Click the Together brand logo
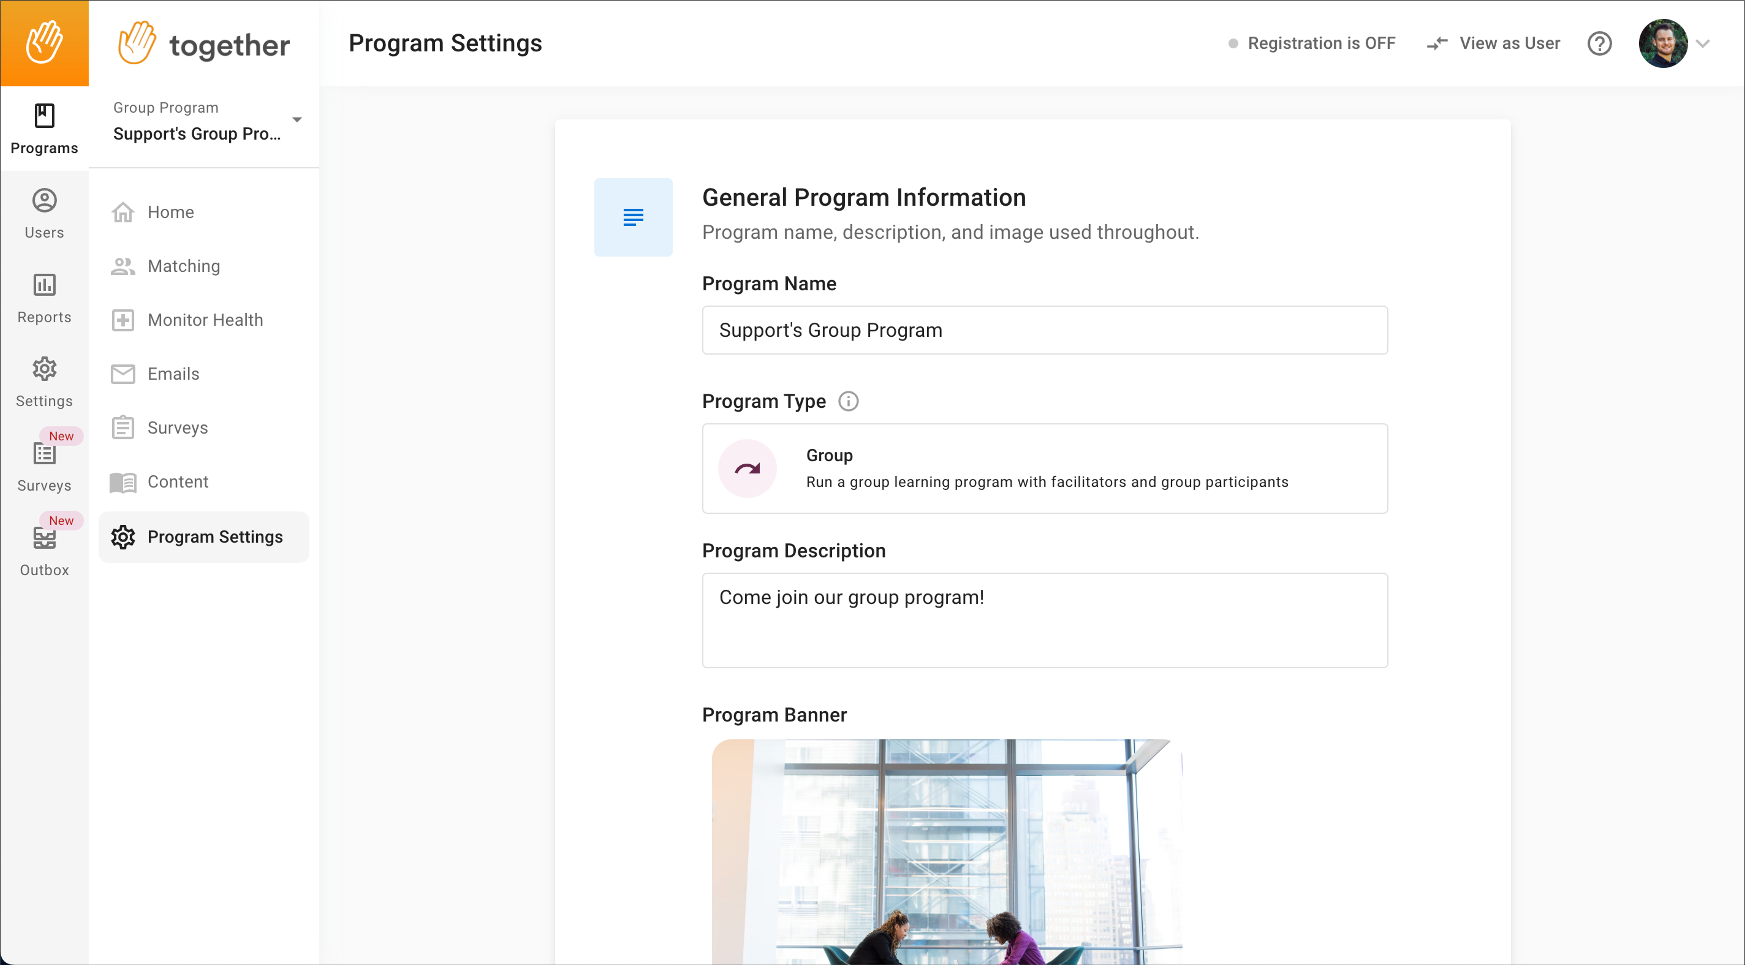The image size is (1745, 965). tap(203, 43)
